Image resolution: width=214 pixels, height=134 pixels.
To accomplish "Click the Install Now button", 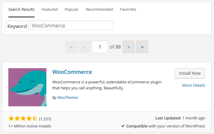I will 190,73.
